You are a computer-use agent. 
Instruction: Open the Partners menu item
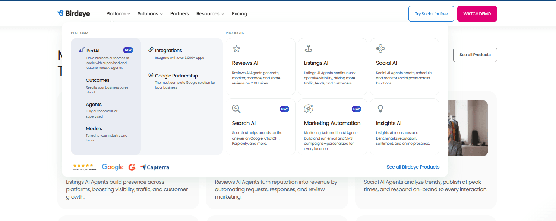180,14
